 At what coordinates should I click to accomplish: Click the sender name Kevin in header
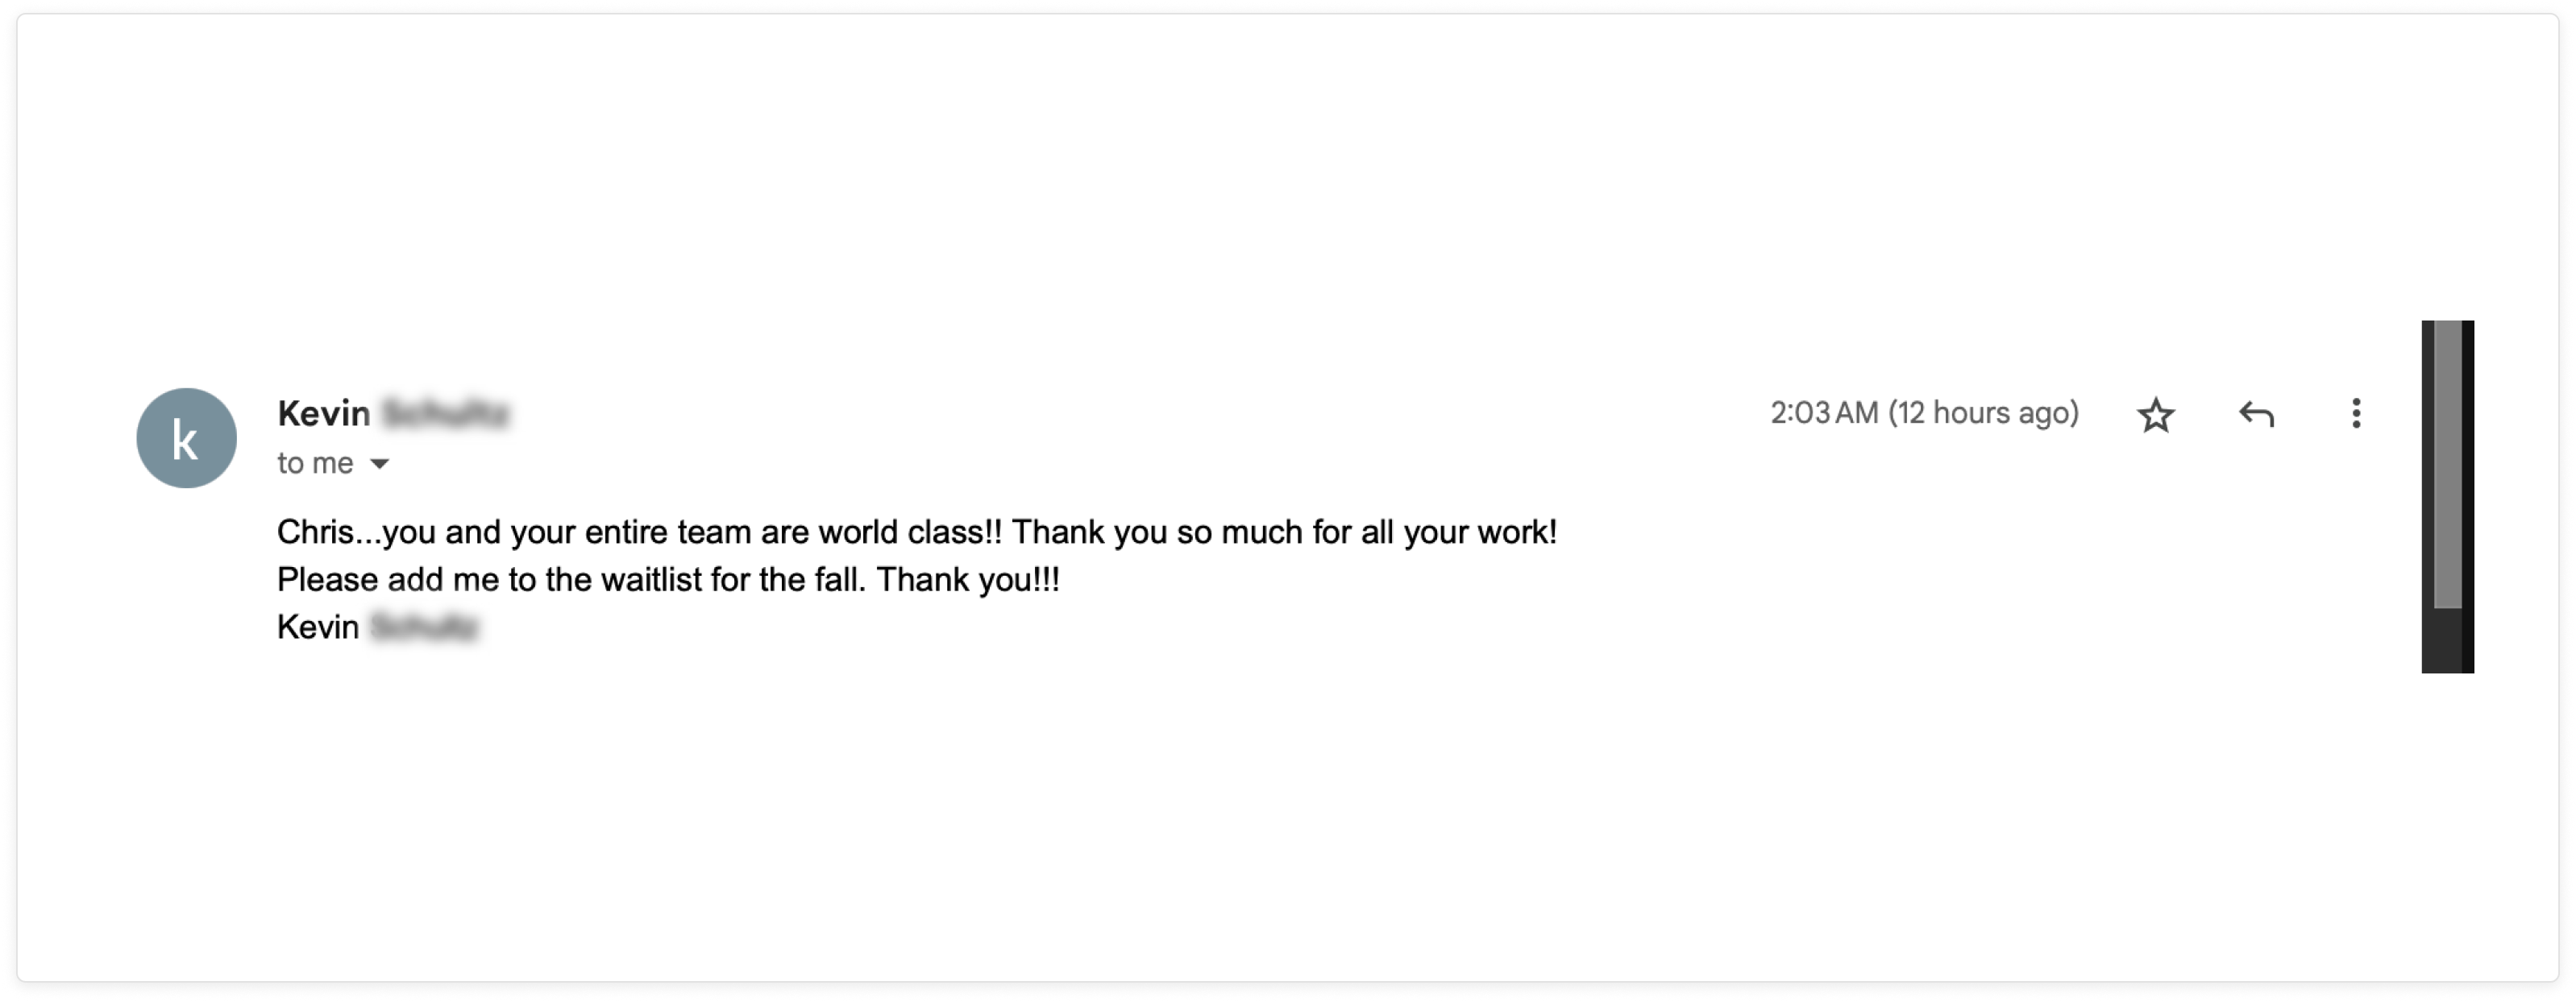tap(323, 412)
